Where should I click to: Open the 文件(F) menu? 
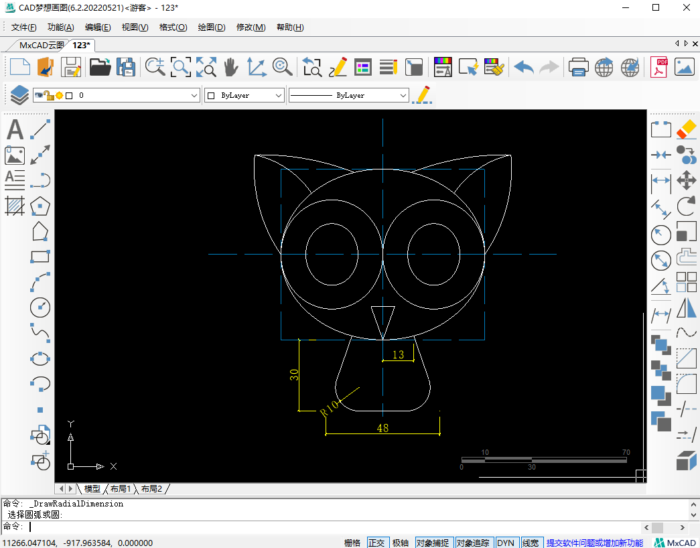[23, 27]
